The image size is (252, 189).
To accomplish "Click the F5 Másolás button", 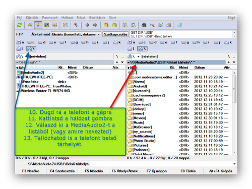I will click(94, 171).
